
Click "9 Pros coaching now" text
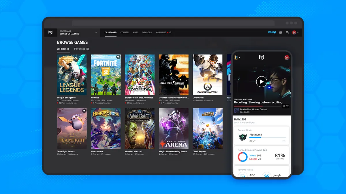[x=135, y=103]
